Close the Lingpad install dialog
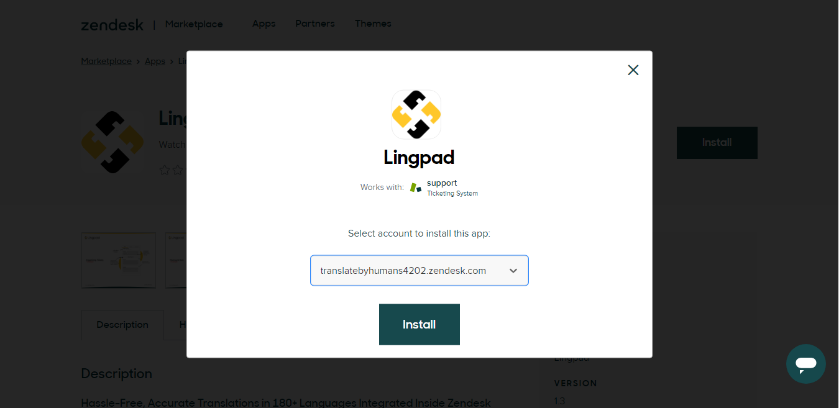Screen dimensions: 839x408 (633, 70)
